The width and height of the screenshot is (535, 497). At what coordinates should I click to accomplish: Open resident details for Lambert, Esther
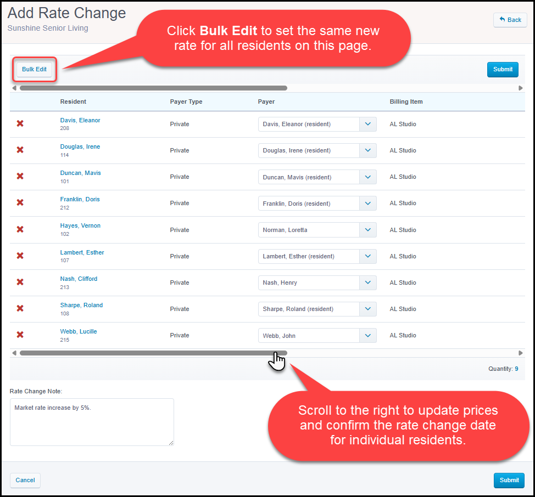point(82,252)
